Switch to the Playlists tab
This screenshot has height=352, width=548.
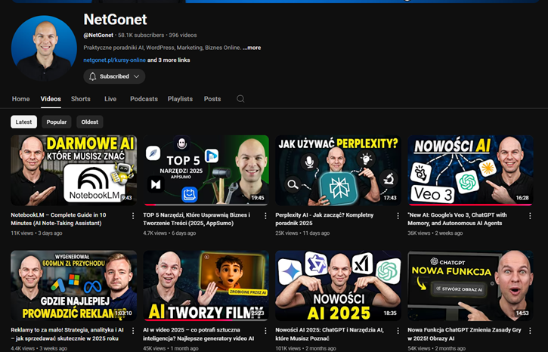point(180,99)
